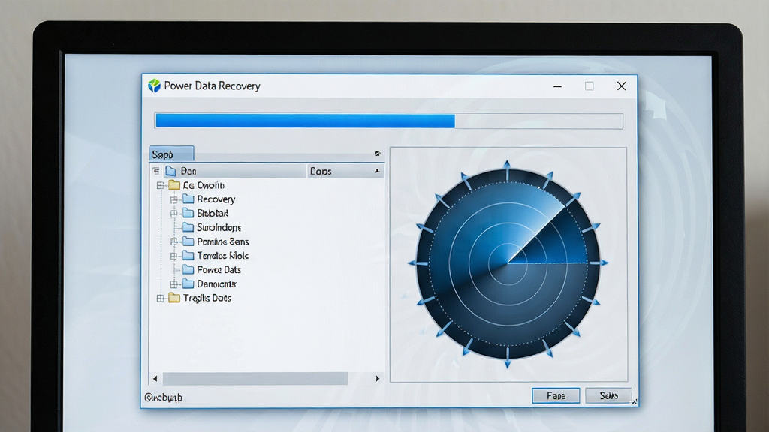Minimize the Power Data Recovery window

(558, 86)
